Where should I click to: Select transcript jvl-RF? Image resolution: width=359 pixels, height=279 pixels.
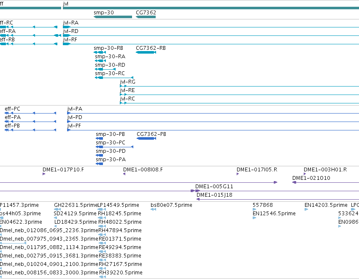point(211,44)
